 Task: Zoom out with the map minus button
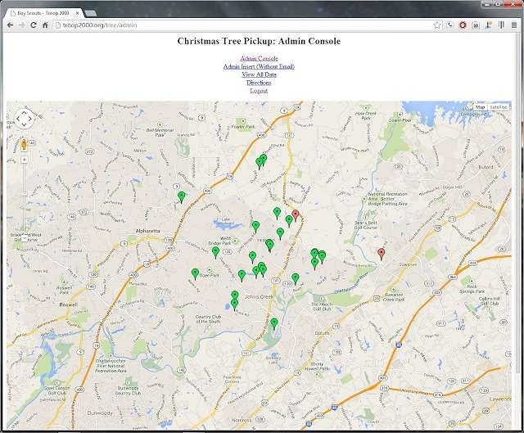[x=24, y=238]
